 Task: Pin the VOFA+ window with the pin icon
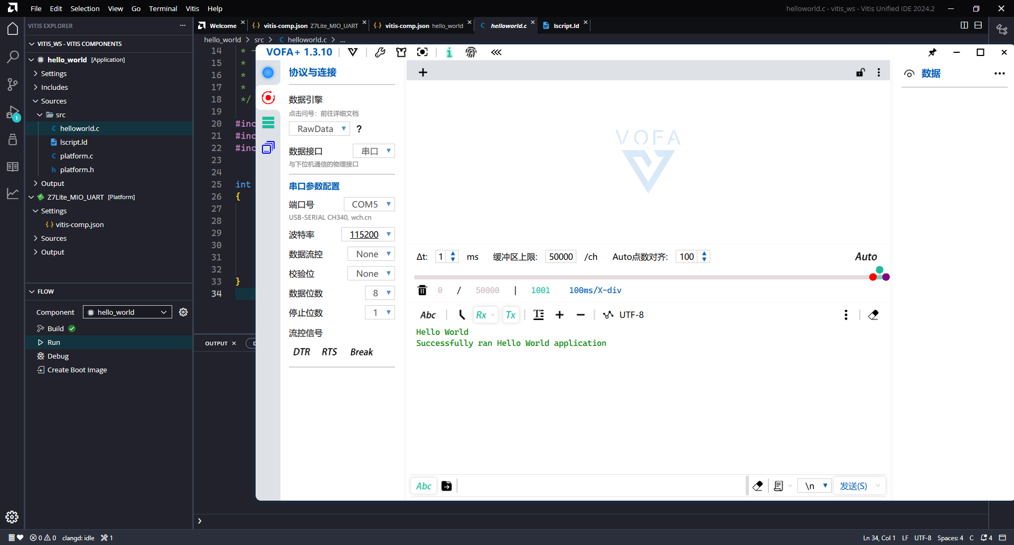933,52
